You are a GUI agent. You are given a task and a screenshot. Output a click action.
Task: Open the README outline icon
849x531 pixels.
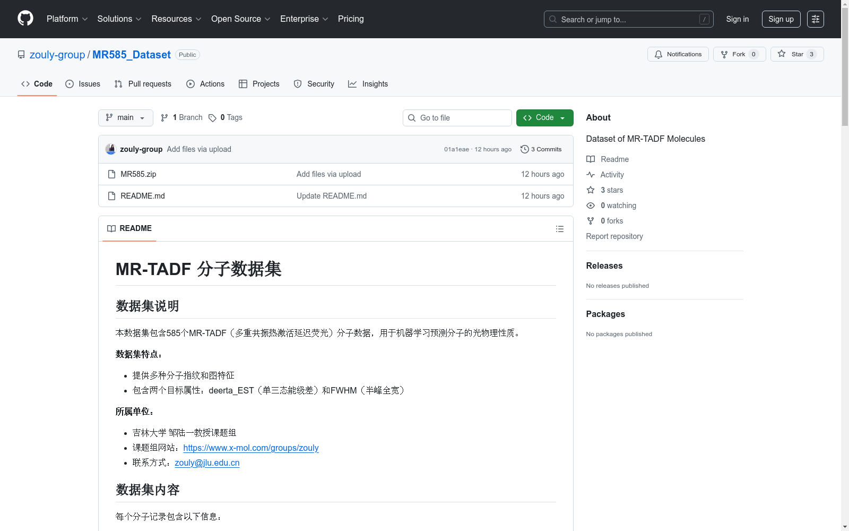pyautogui.click(x=559, y=229)
